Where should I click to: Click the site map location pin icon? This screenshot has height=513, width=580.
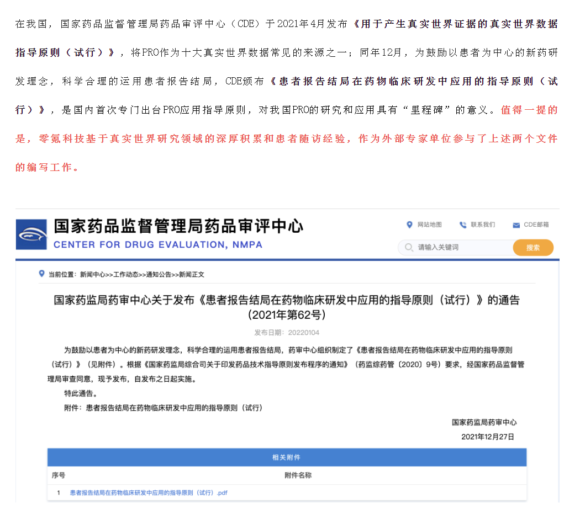[x=409, y=225]
